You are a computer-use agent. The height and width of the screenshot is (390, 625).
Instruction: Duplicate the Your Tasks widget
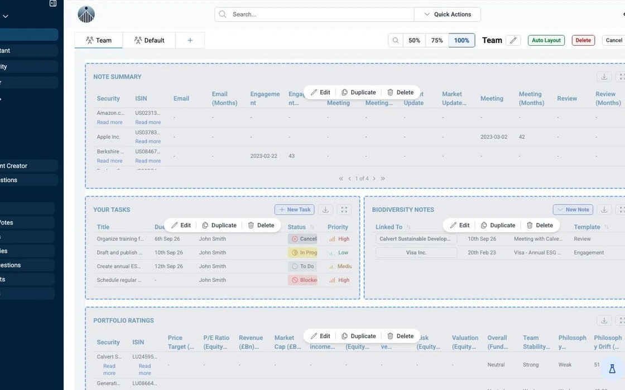(219, 225)
